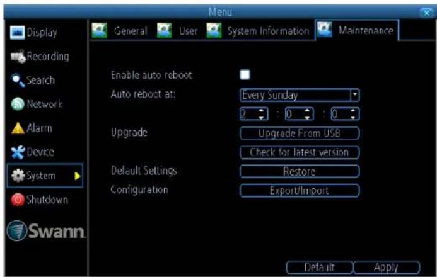437x277 pixels.
Task: Click the 'Default Settings' label
Action: [144, 171]
